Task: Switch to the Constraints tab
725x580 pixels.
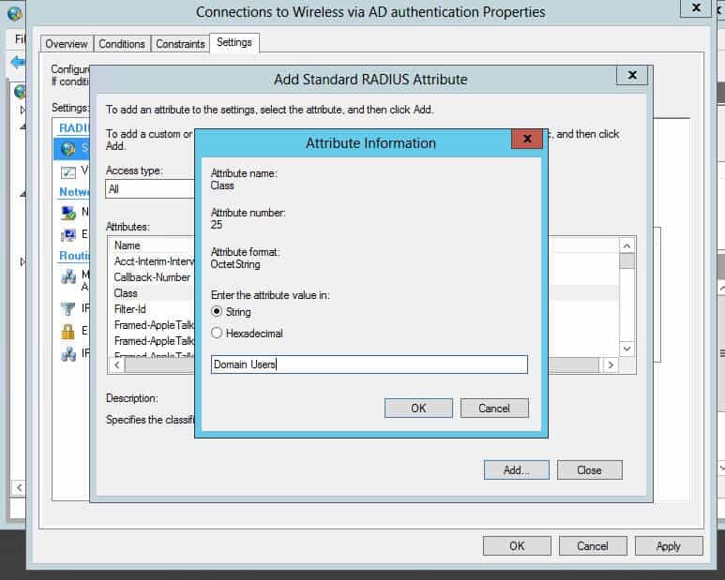Action: [180, 44]
